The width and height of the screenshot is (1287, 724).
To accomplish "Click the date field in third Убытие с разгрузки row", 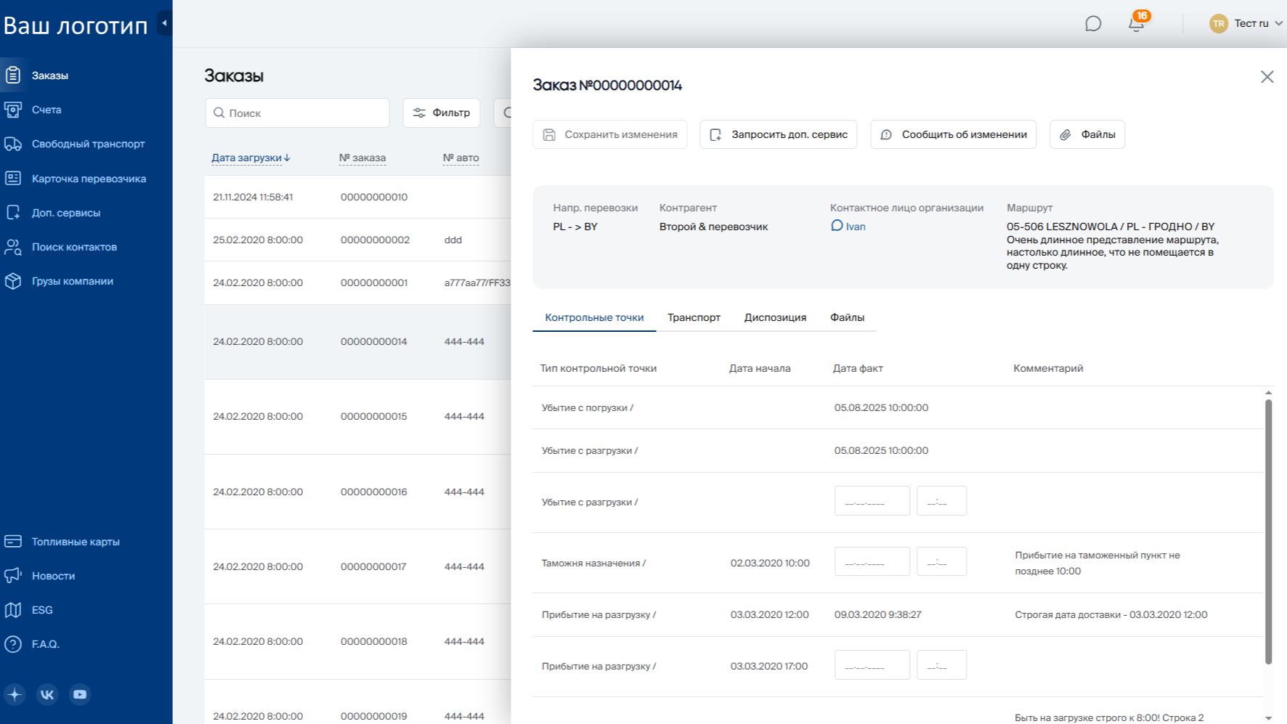I will [872, 501].
